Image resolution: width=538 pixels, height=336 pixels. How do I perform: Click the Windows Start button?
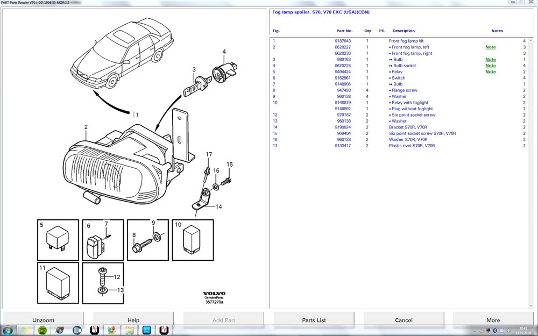pyautogui.click(x=8, y=330)
